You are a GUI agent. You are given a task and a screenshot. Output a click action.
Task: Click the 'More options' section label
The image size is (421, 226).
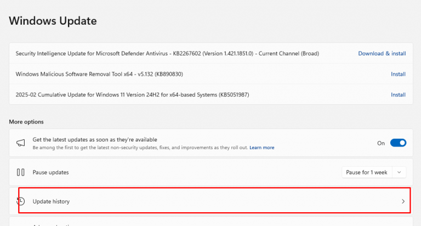[x=26, y=122]
